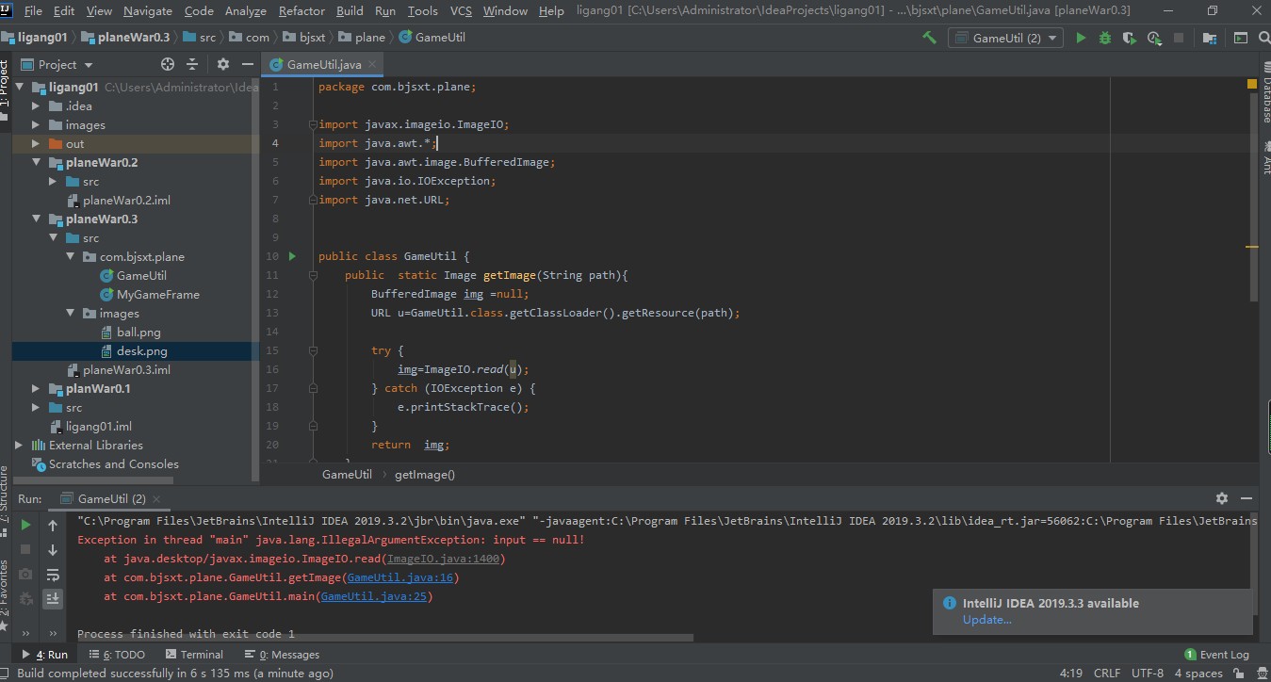Follow the GameUtil.java:16 stack trace link
Screen dimensions: 1271x682
401,577
